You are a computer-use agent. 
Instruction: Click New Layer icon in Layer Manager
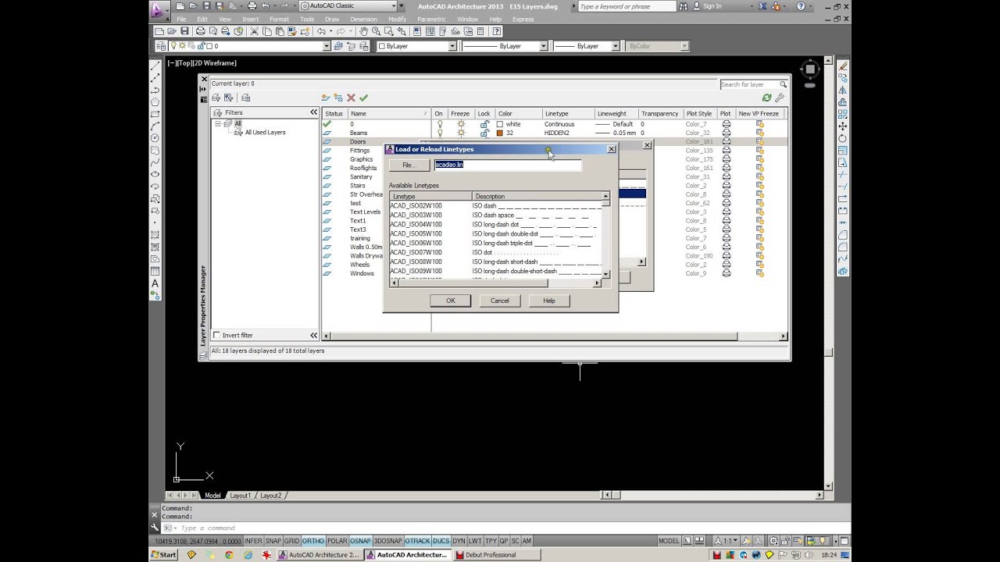coord(326,98)
